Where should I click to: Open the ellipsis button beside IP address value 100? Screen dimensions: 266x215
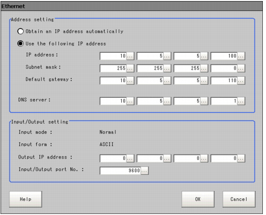pyautogui.click(x=241, y=56)
